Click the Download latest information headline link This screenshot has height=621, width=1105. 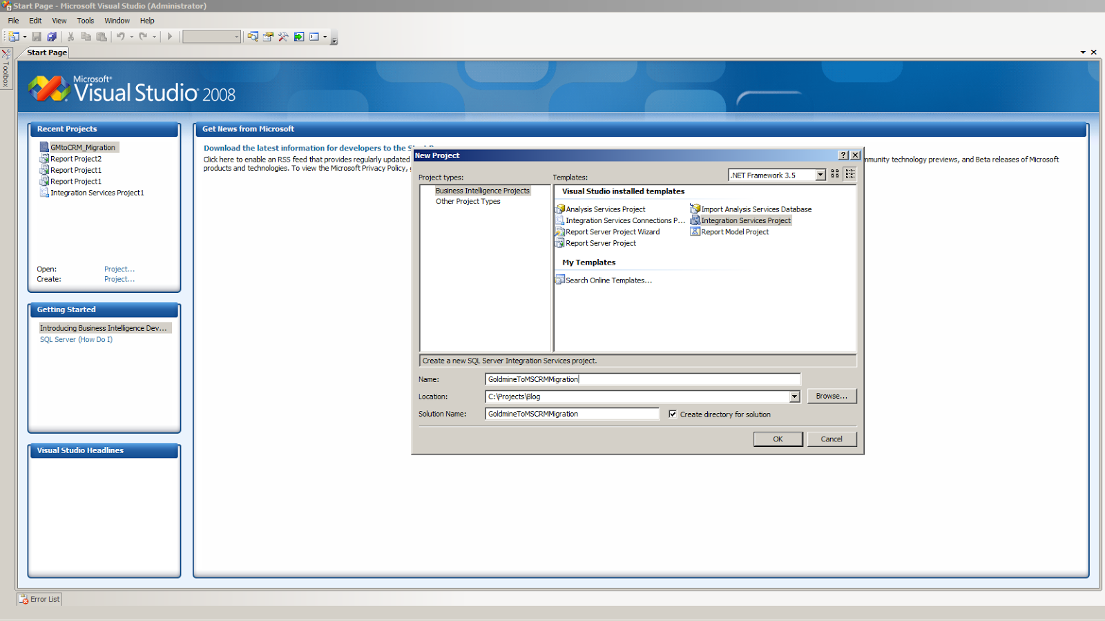tap(307, 148)
